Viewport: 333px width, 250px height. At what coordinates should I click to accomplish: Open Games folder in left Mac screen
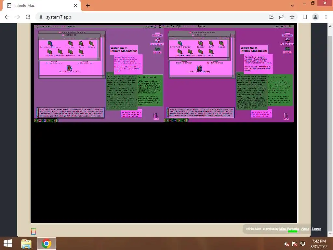click(x=81, y=44)
